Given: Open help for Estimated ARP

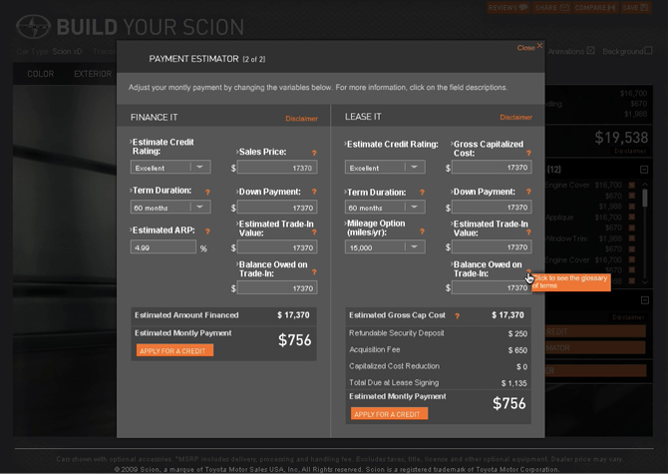Looking at the screenshot, I should click(207, 232).
